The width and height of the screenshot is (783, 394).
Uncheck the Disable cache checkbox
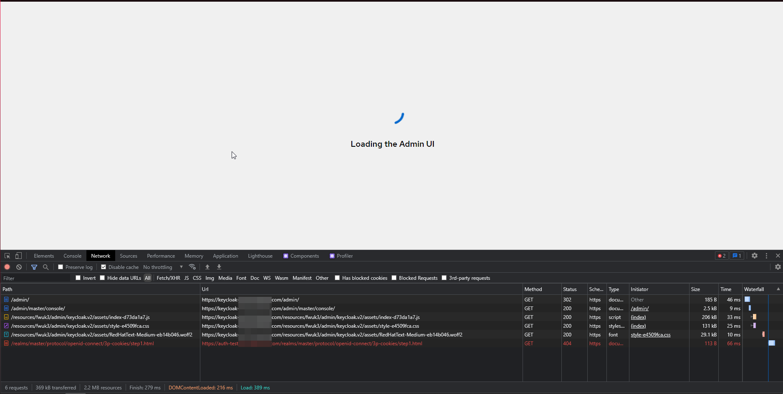click(x=103, y=267)
